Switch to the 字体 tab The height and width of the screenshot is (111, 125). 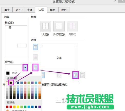click(30, 10)
